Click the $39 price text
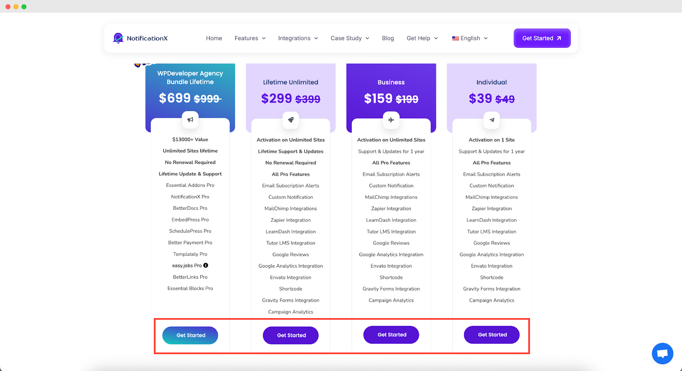Image resolution: width=682 pixels, height=371 pixels. click(480, 99)
